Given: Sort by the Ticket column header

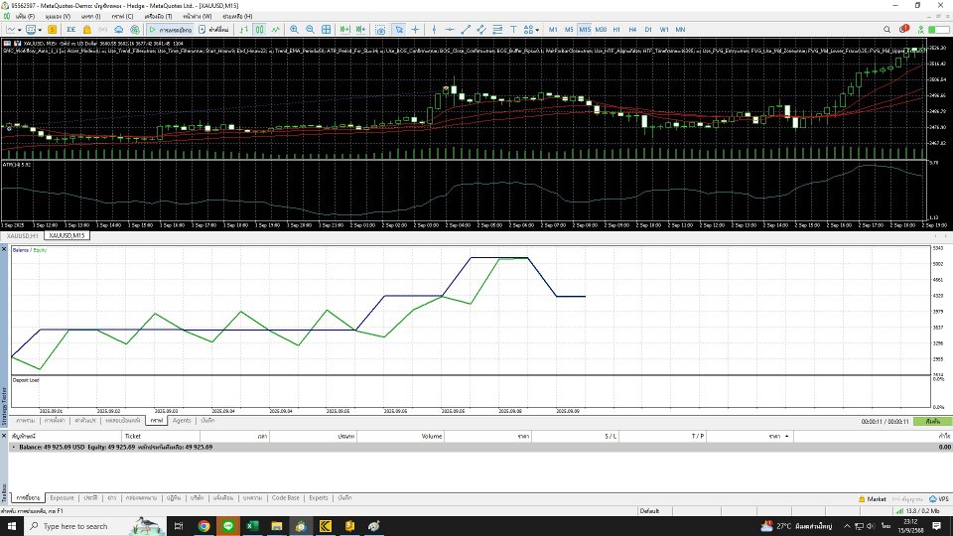Looking at the screenshot, I should tap(132, 436).
